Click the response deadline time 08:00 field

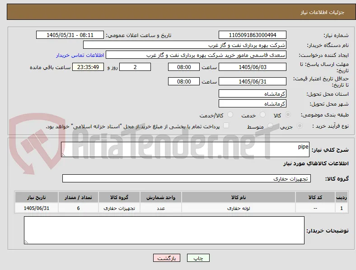tap(184, 67)
